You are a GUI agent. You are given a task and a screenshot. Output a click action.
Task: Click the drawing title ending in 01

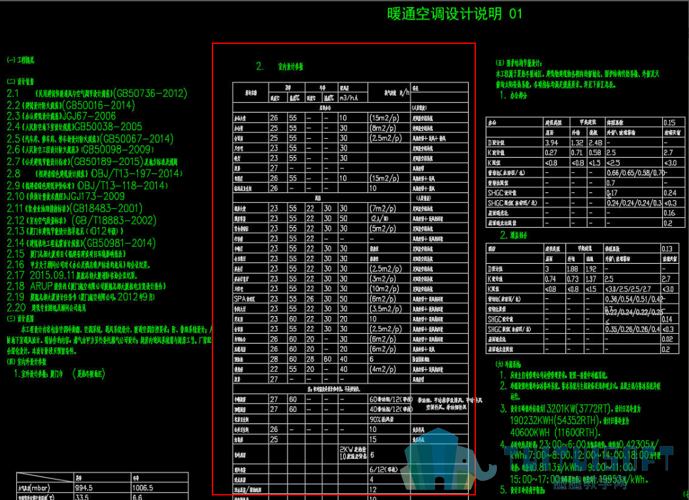click(454, 14)
